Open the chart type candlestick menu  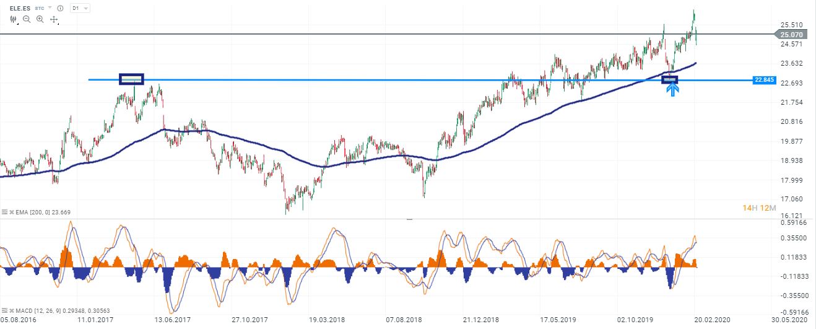[x=13, y=20]
